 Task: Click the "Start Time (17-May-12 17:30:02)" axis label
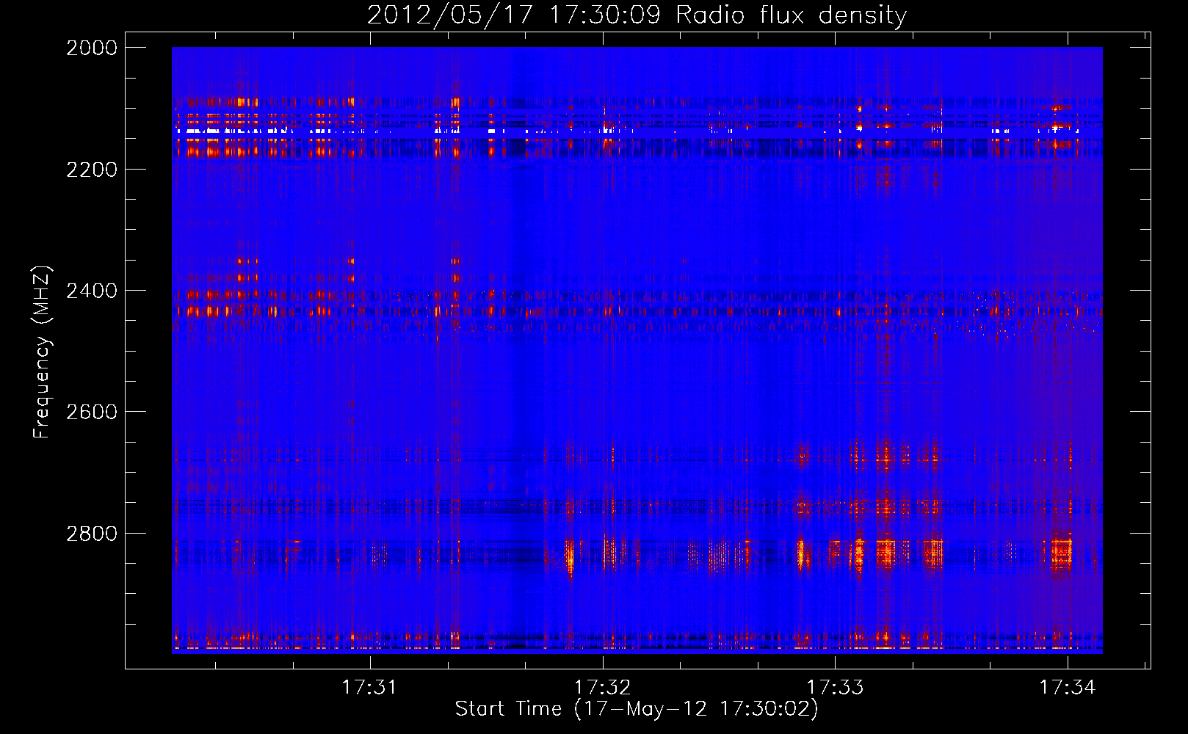click(637, 709)
